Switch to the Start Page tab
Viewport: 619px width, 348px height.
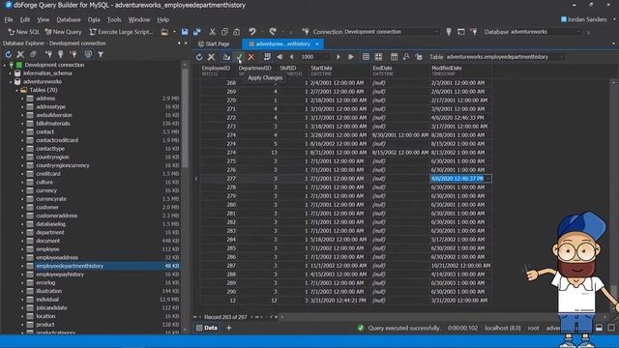click(214, 43)
